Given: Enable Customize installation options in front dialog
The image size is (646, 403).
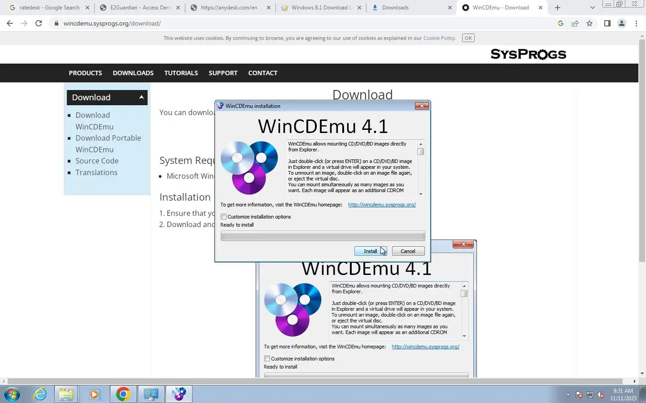Looking at the screenshot, I should click(x=223, y=217).
